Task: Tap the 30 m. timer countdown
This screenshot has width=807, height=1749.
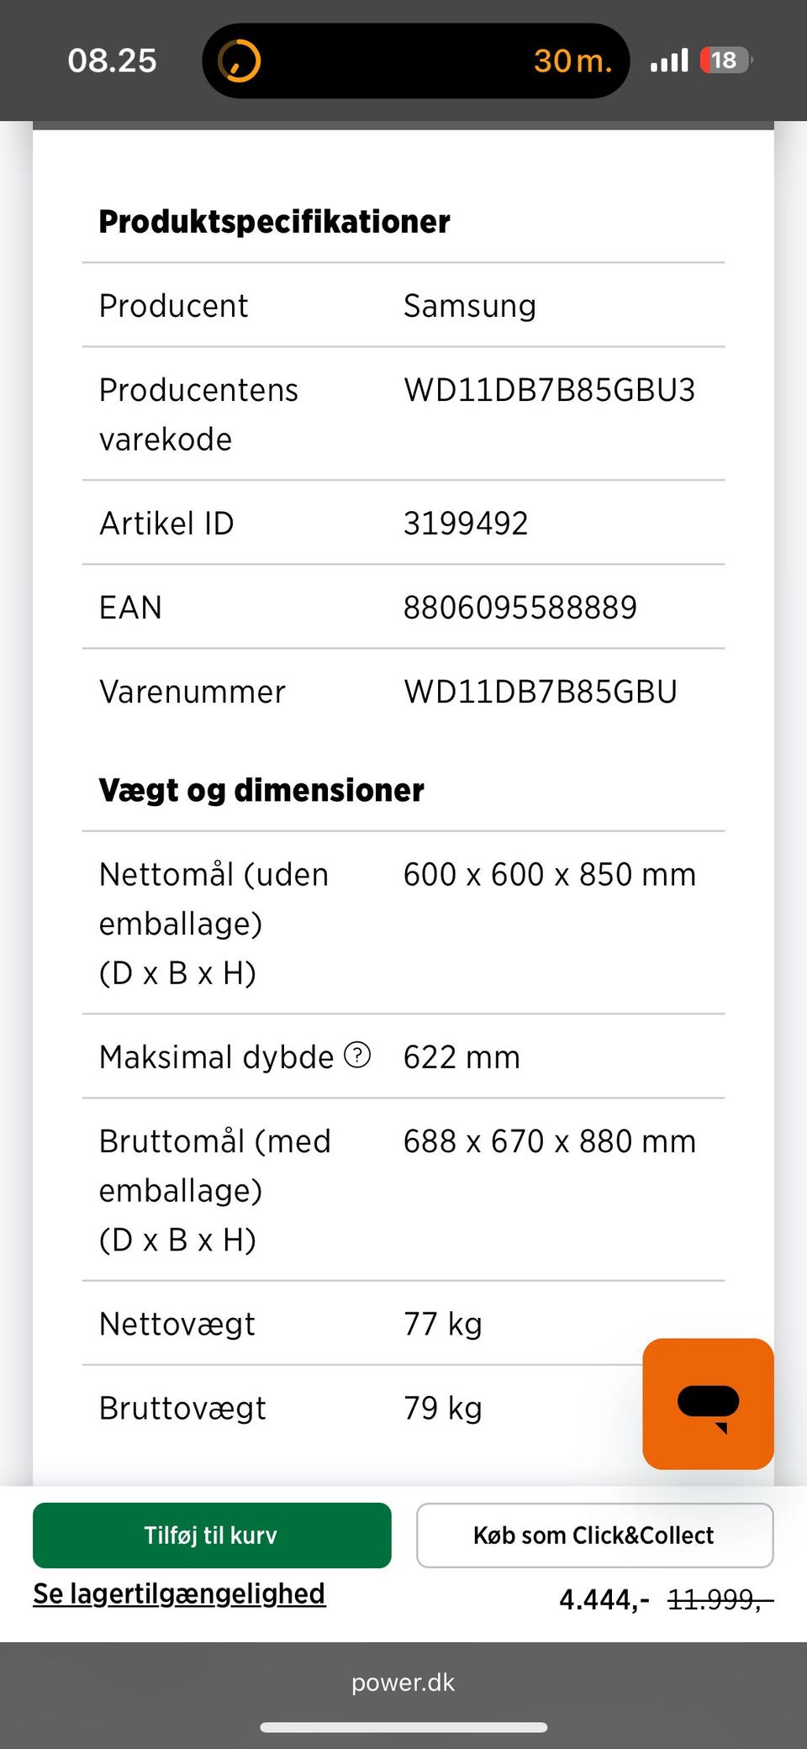Action: 573,61
